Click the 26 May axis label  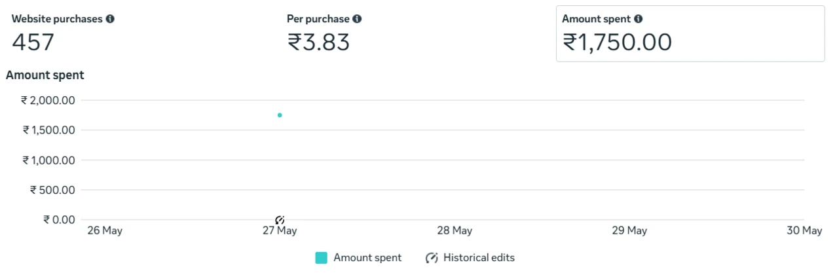tap(105, 231)
